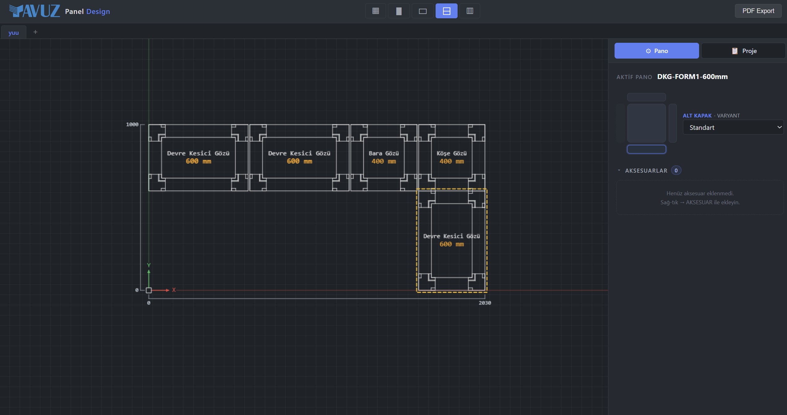Click the 'Henüz aksesuar eklenmedi' message
This screenshot has height=415, width=787.
pos(700,193)
